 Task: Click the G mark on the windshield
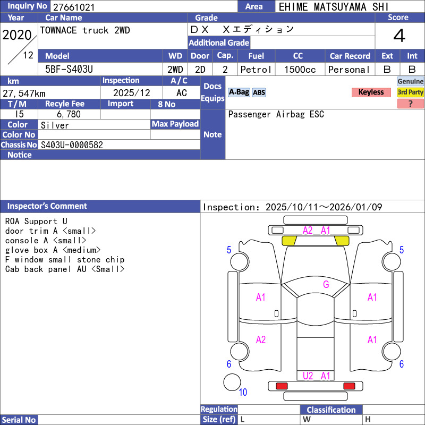[326, 285]
